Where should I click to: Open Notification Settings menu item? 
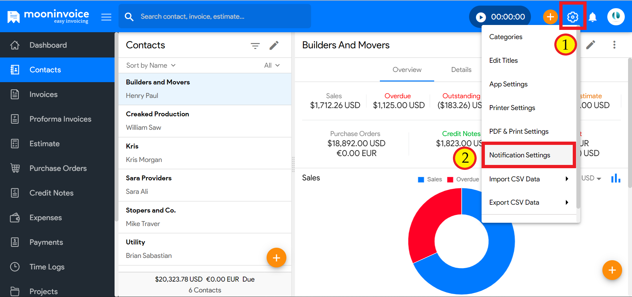529,155
